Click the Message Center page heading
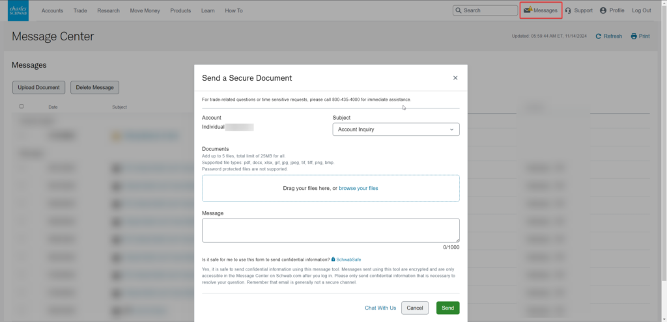The height and width of the screenshot is (322, 667). tap(53, 36)
